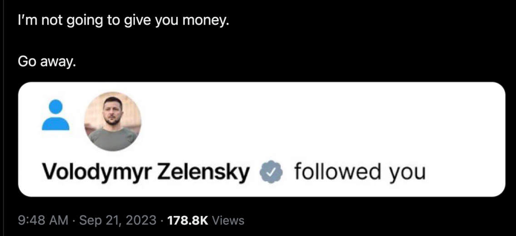
Task: Click the "followed you" notification text
Action: pyautogui.click(x=359, y=173)
